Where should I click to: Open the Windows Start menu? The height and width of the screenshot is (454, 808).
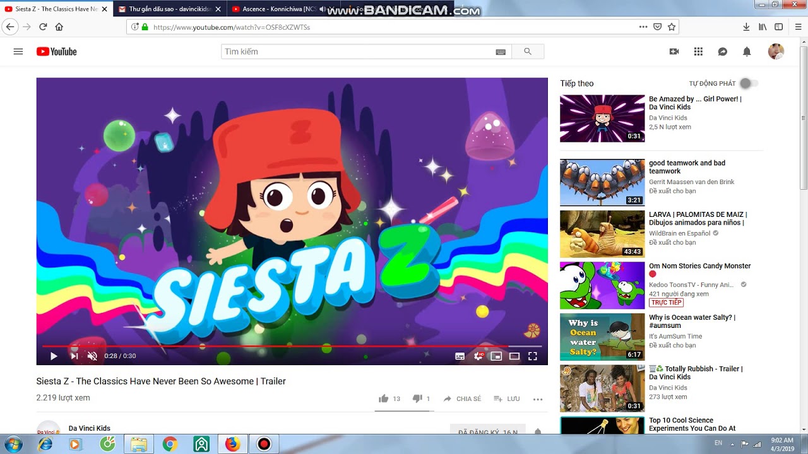point(13,444)
